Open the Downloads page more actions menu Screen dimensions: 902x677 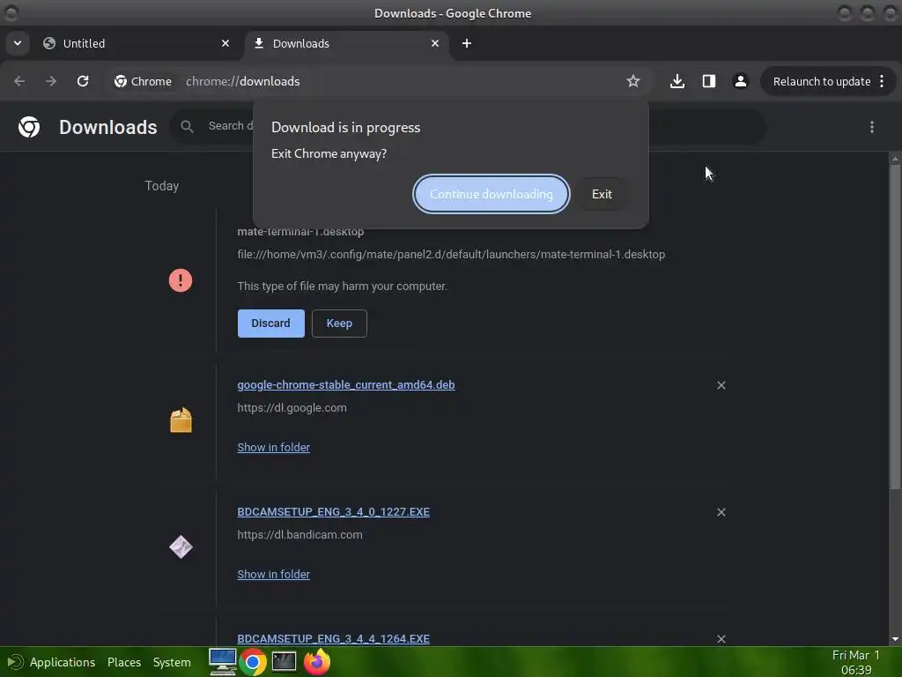click(871, 127)
